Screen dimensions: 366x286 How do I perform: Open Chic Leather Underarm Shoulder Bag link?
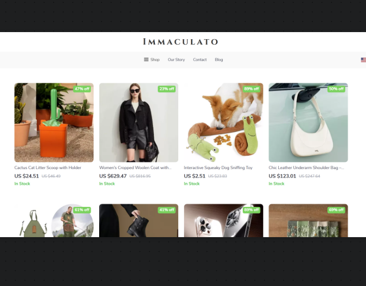click(x=306, y=168)
